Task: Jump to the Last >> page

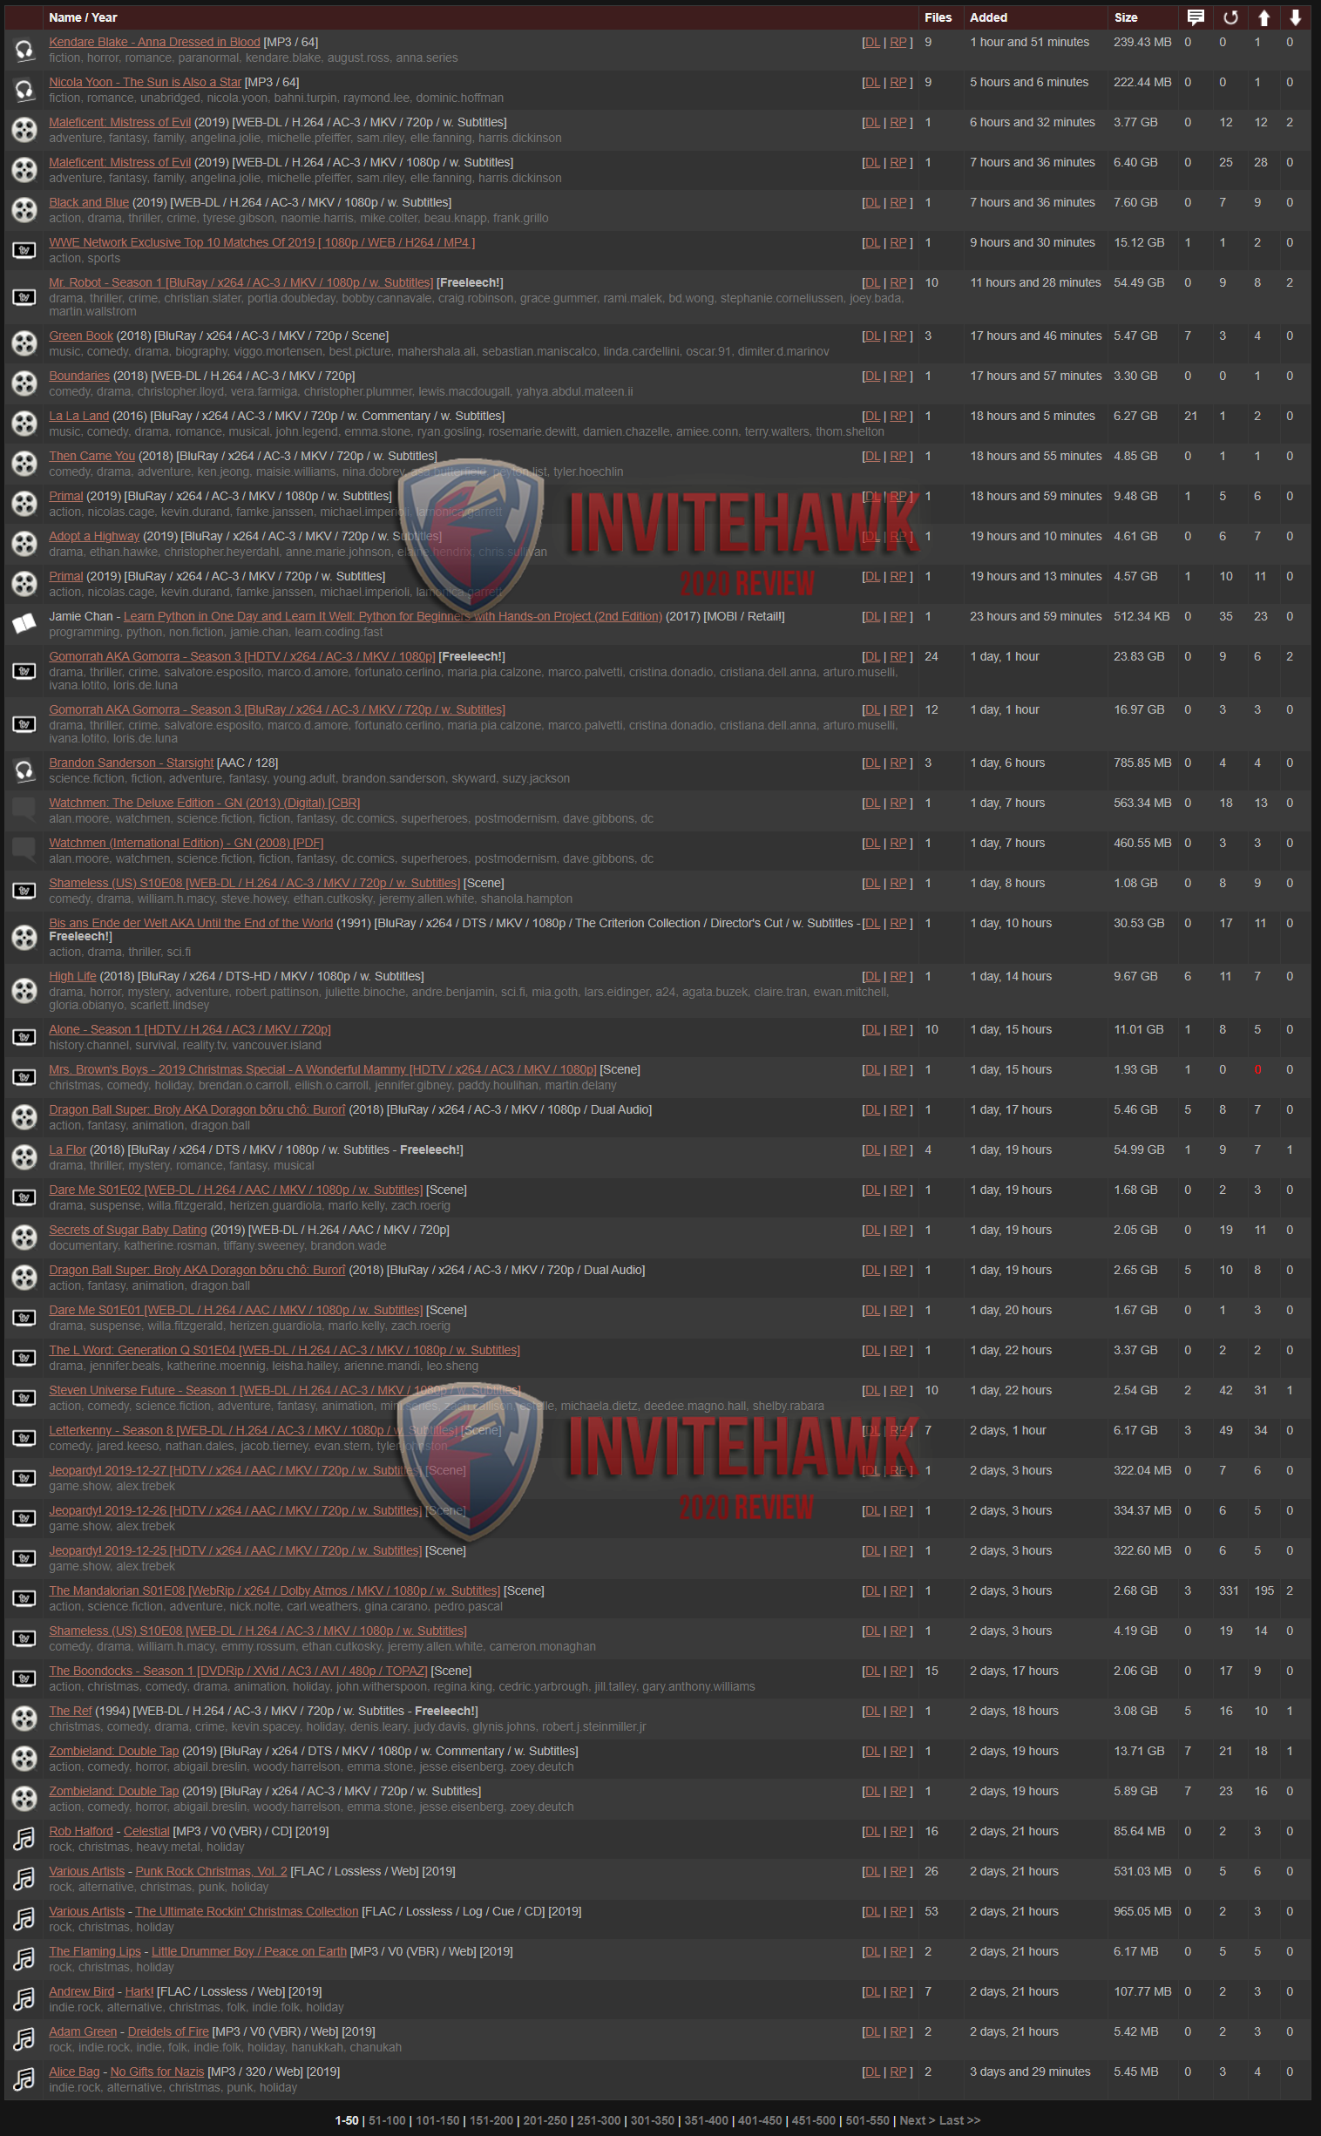Action: coord(960,2120)
